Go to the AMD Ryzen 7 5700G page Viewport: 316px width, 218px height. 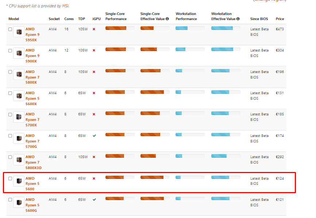[32, 141]
